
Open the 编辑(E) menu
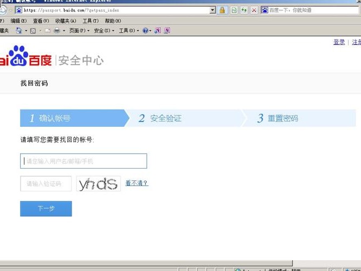click(18, 21)
